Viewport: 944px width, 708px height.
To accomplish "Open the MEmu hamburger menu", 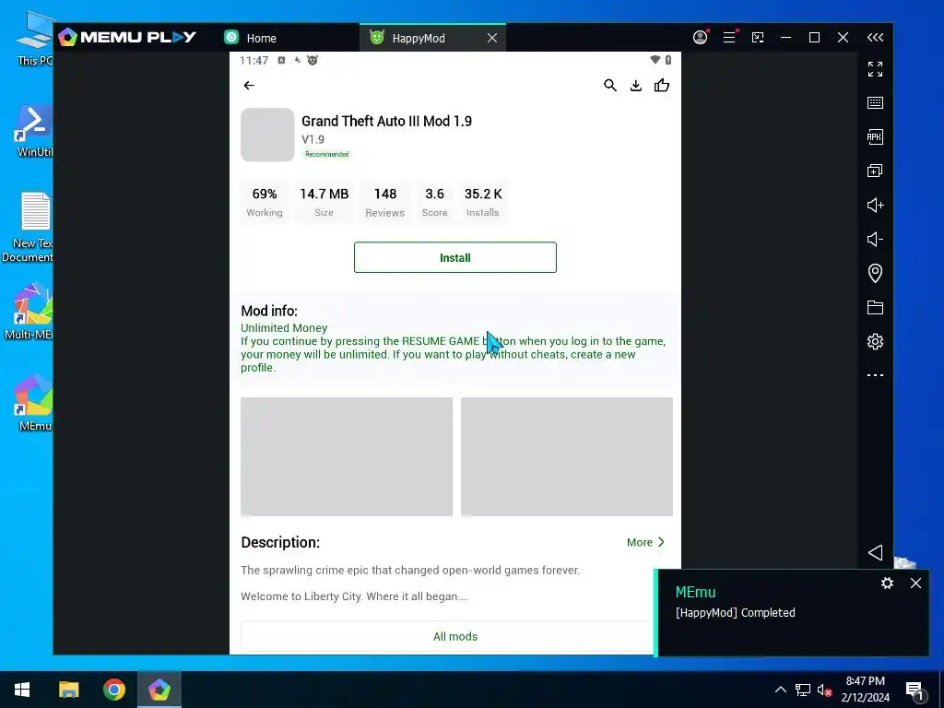I will (x=729, y=37).
